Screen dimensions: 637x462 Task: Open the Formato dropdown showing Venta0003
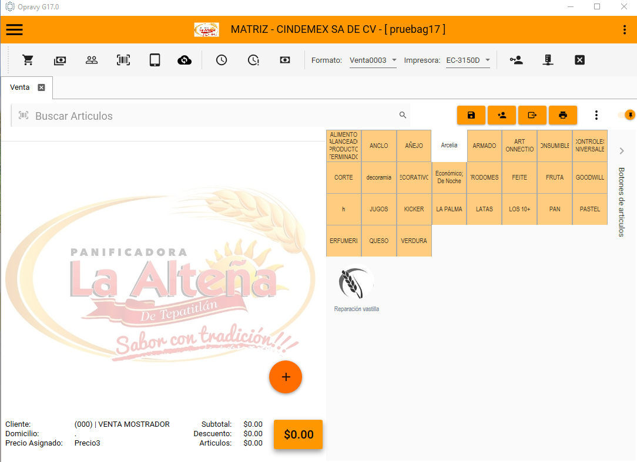coord(373,60)
